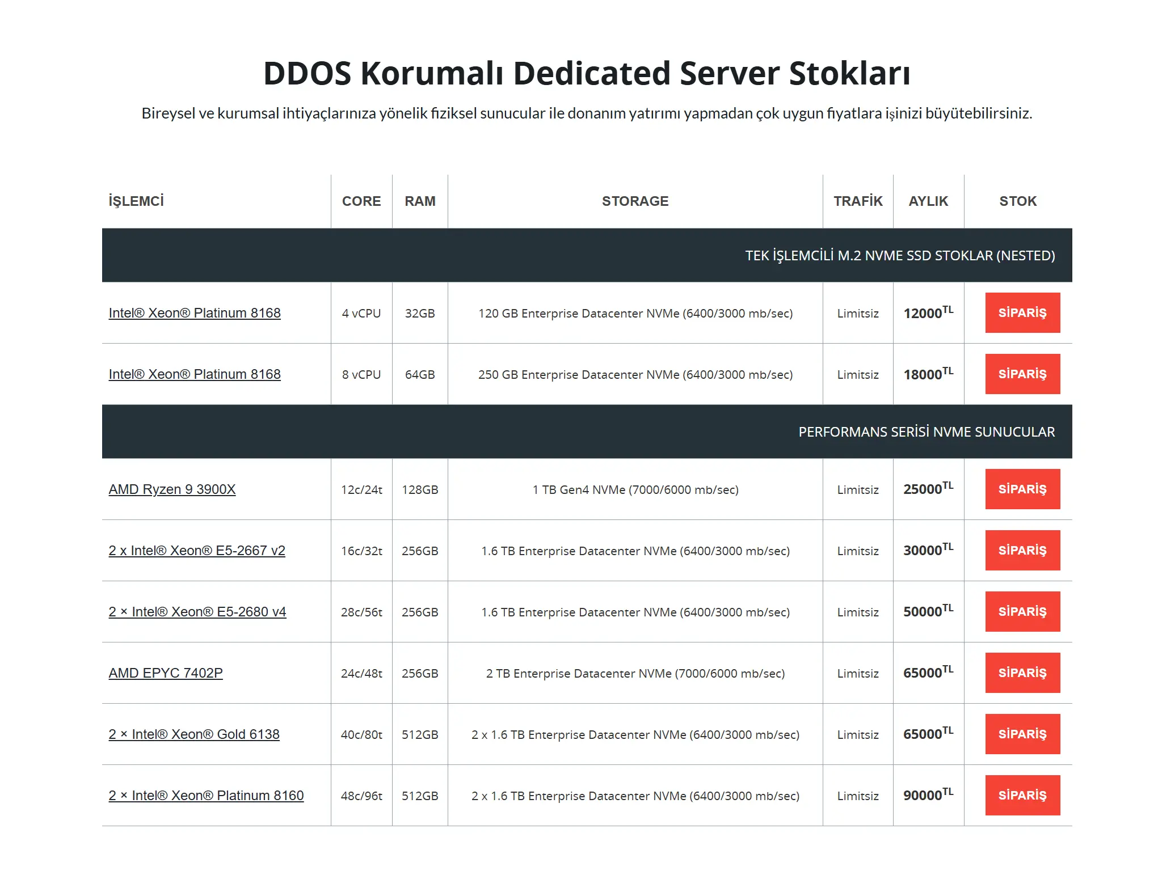The height and width of the screenshot is (871, 1158).
Task: Open Intel Xeon Platinum 8168 4 vCPU link
Action: coord(195,313)
